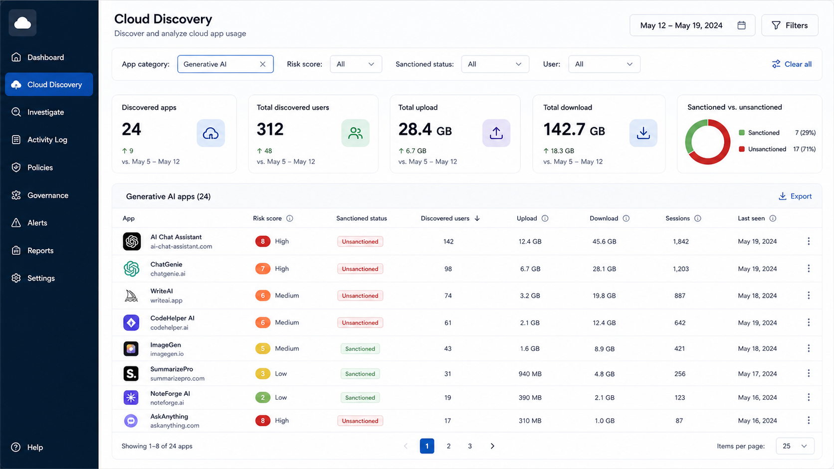This screenshot has width=834, height=469.
Task: Open row menu for CodeHelper AI
Action: pos(809,322)
